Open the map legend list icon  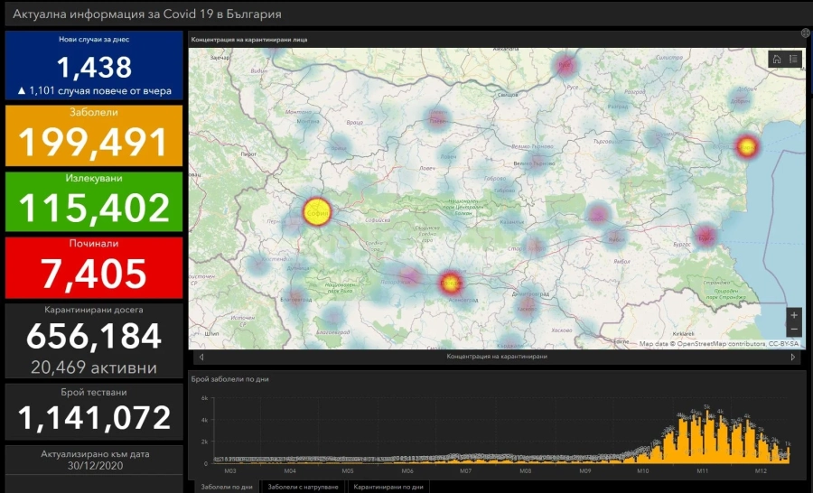point(793,59)
